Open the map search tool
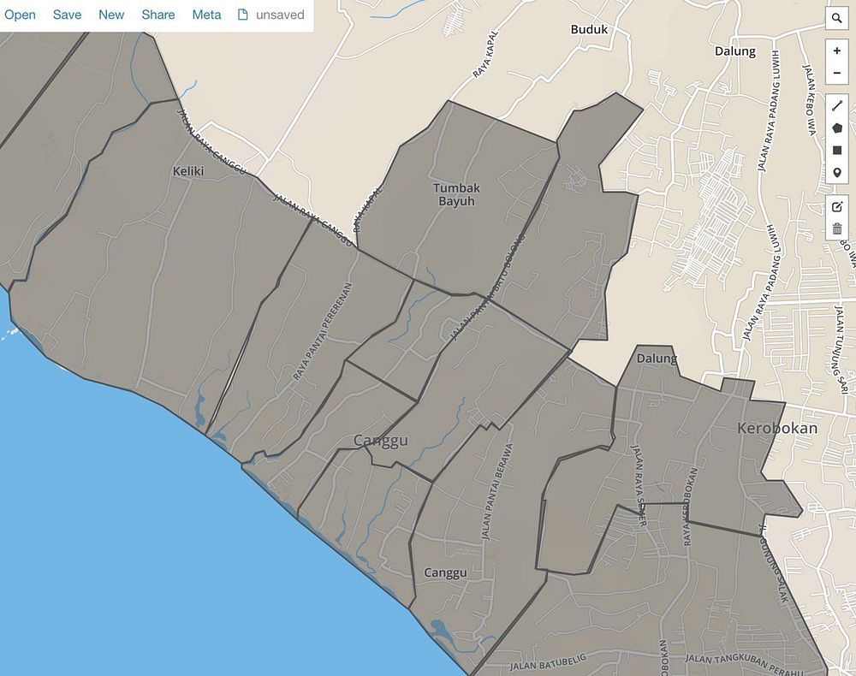 coord(836,19)
